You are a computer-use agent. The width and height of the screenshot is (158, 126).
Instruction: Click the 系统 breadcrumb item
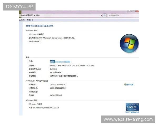[38, 15]
